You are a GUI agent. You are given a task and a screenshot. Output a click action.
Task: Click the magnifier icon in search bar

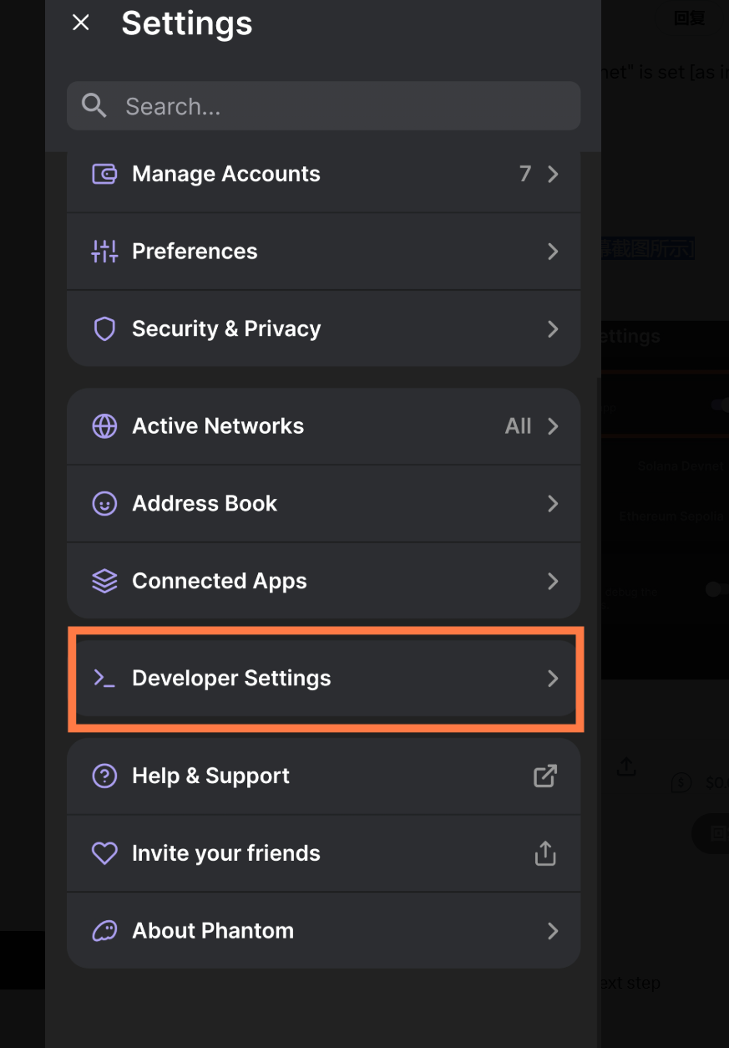[94, 105]
